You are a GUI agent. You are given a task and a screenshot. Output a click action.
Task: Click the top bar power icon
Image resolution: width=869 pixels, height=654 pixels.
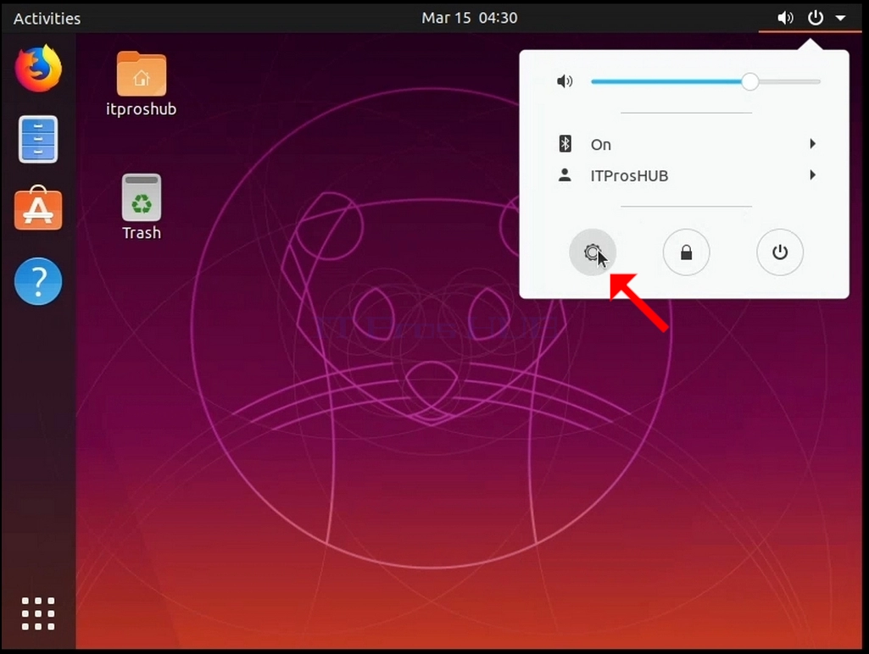coord(816,18)
